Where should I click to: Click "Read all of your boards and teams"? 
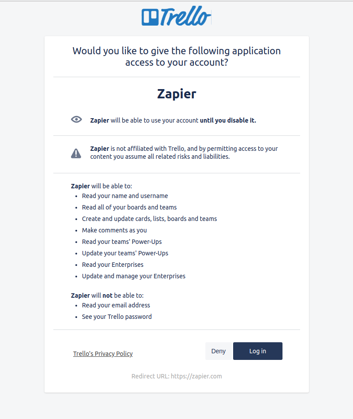point(129,207)
